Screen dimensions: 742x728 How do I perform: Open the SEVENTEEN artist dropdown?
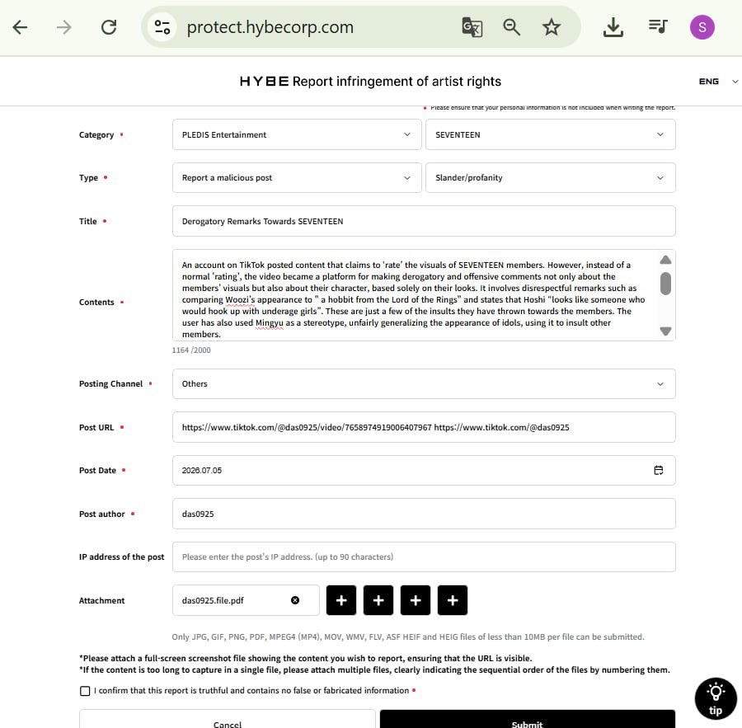click(x=551, y=134)
